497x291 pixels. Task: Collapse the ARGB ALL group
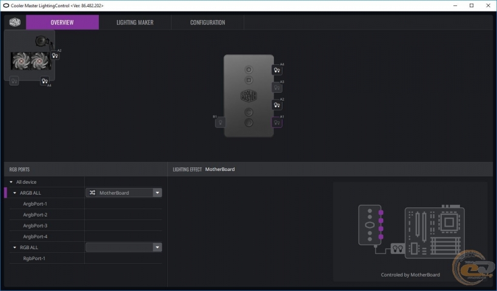(x=15, y=193)
